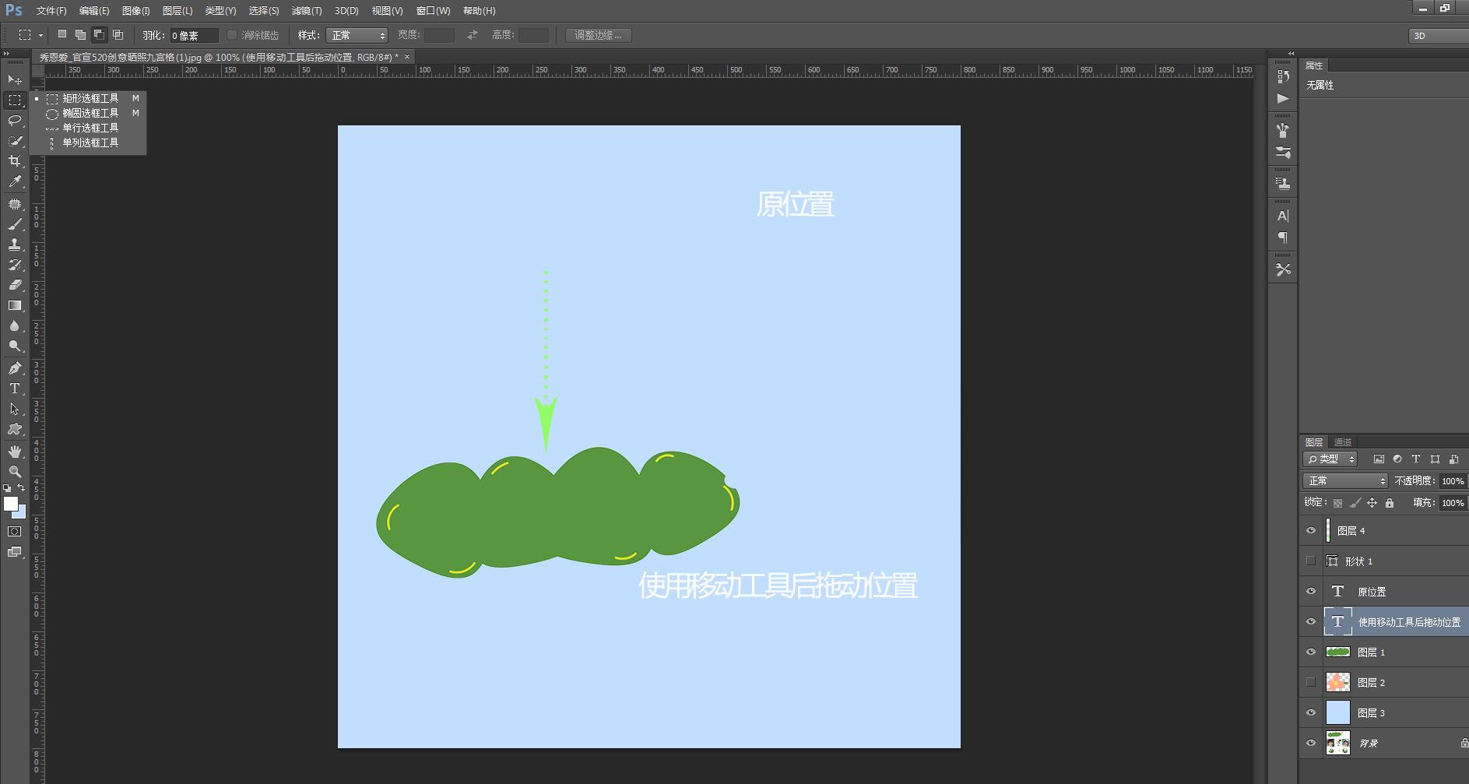Open the 样式 style dropdown
Image resolution: width=1469 pixels, height=784 pixels.
[x=357, y=36]
